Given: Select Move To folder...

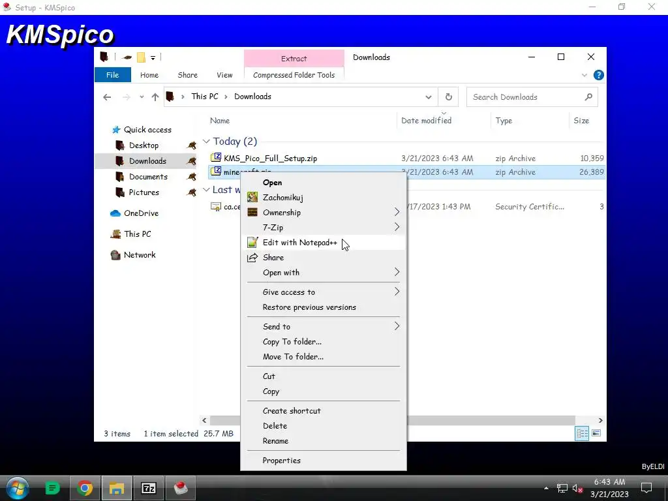Looking at the screenshot, I should tap(324, 357).
